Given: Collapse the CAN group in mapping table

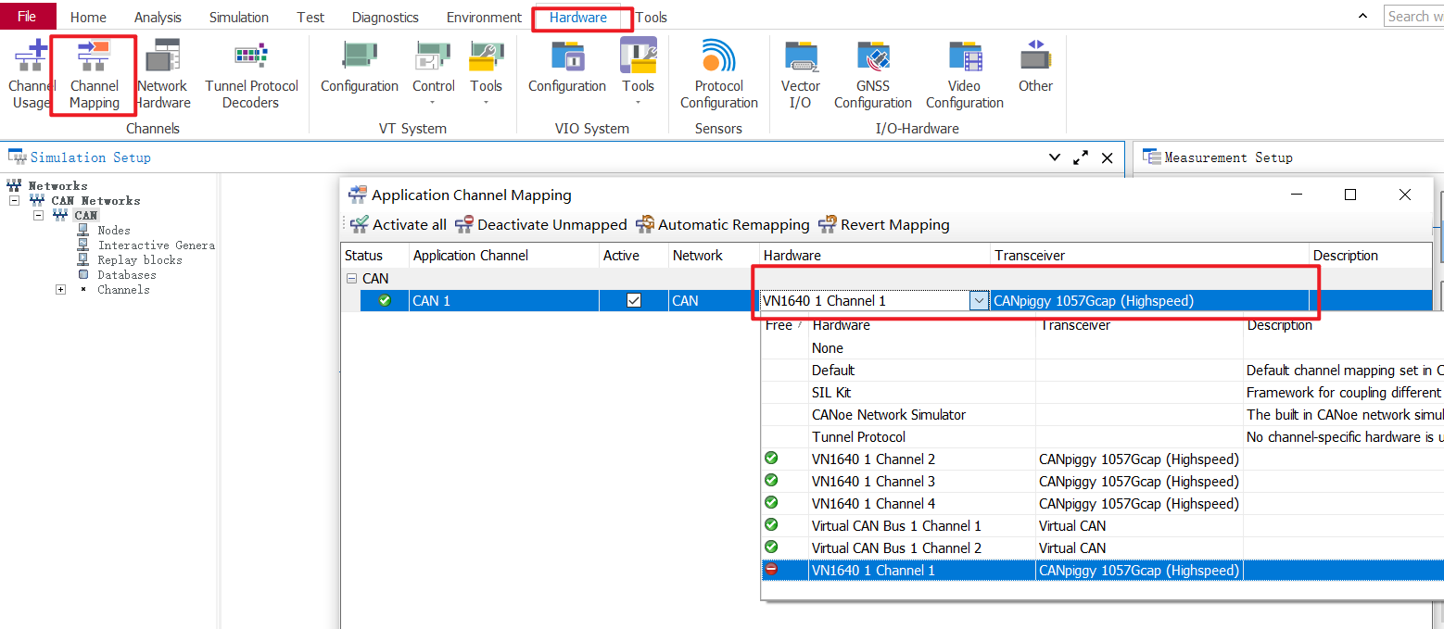Looking at the screenshot, I should coord(351,278).
